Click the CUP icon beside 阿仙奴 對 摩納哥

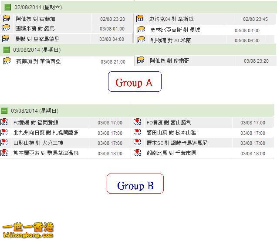[x=141, y=60]
